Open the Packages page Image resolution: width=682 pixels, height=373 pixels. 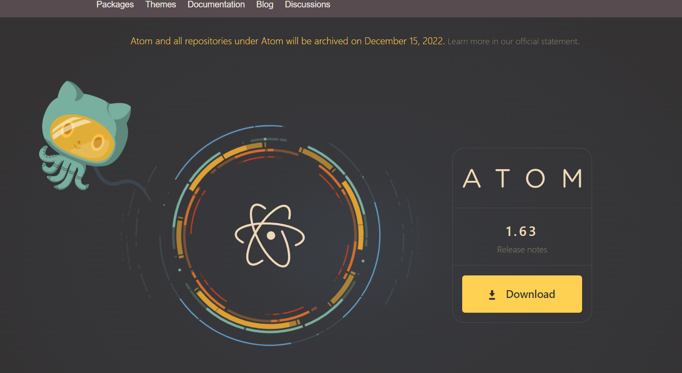115,4
